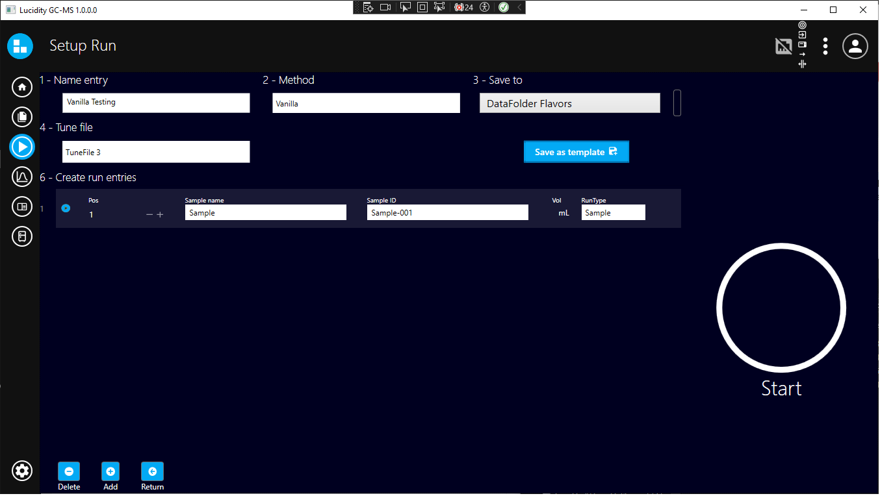Click the disconnected instrument status icon
880x496 pixels.
pyautogui.click(x=783, y=46)
